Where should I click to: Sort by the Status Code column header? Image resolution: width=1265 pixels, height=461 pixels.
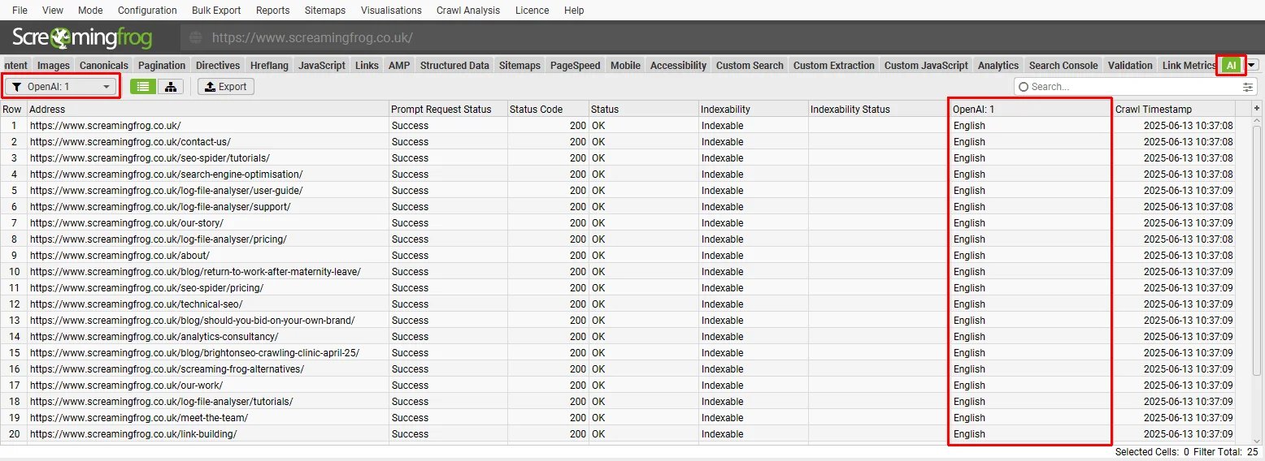(x=547, y=109)
